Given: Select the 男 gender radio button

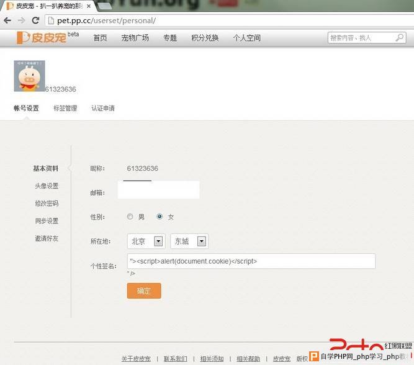Looking at the screenshot, I should tap(130, 217).
